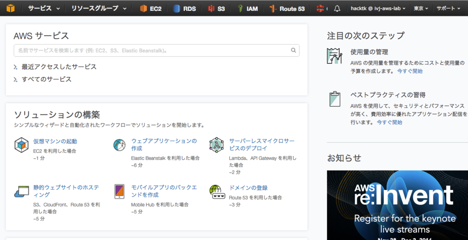
Task: Click the mobile device icon for Mobile Hub
Action: 119,191
